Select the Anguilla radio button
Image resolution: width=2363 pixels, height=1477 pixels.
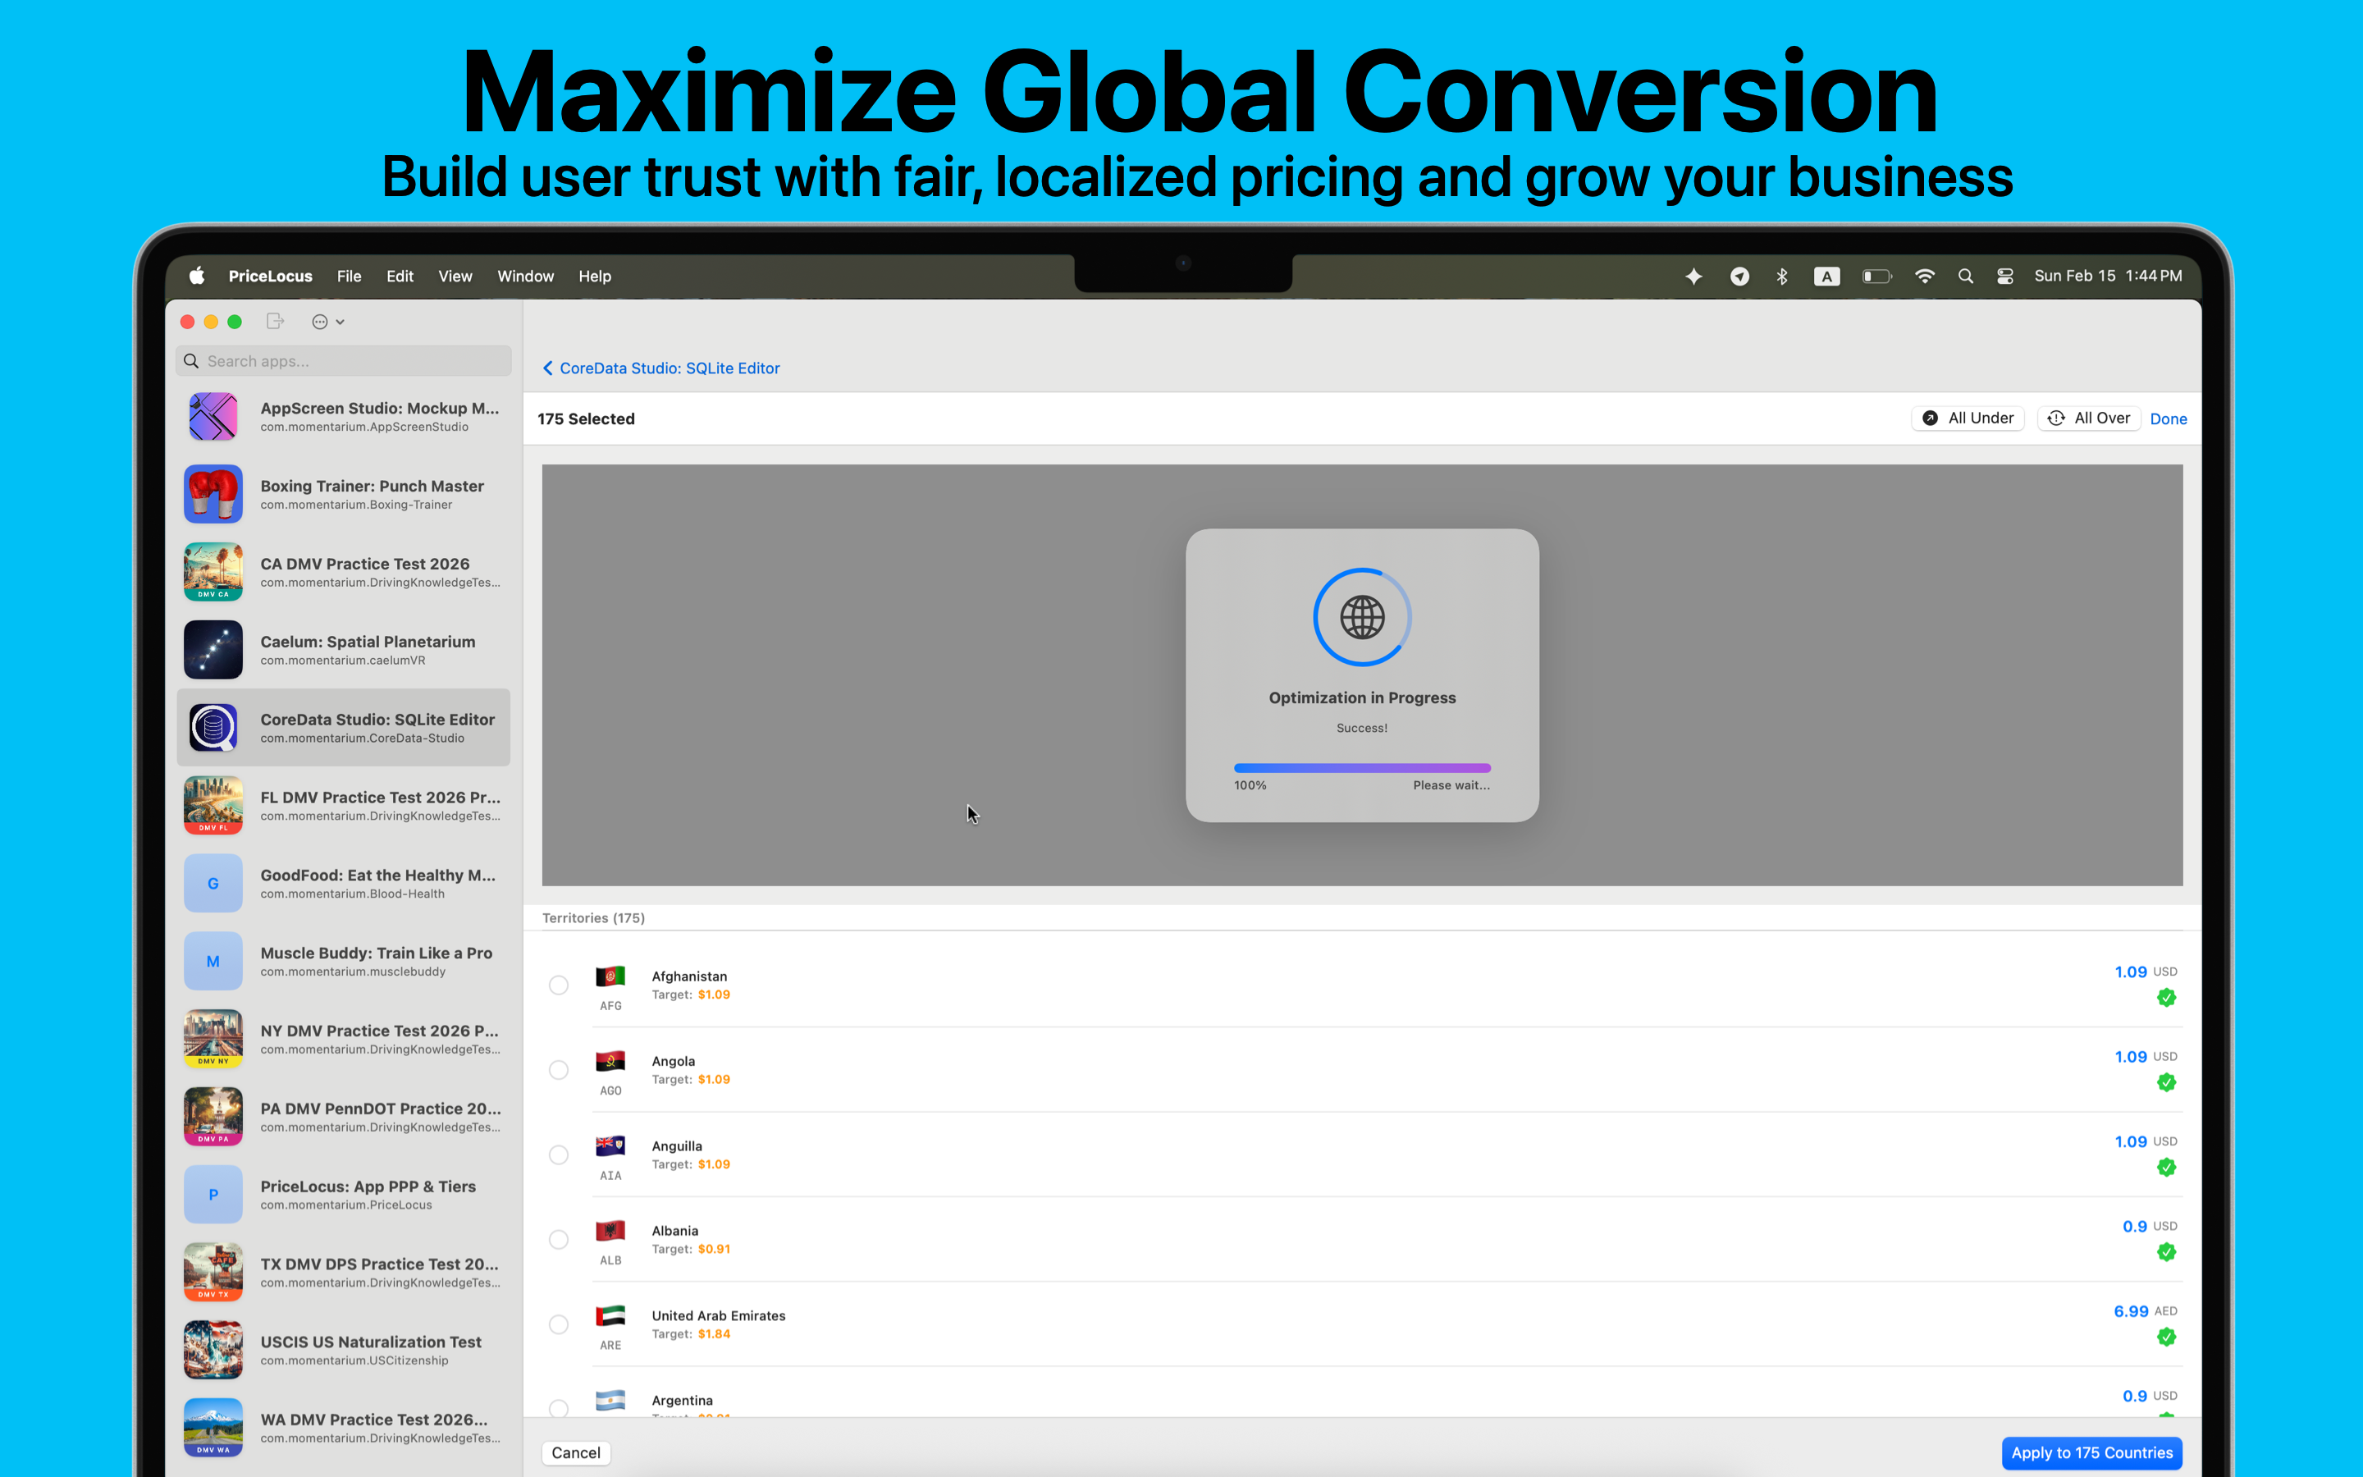coord(559,1155)
